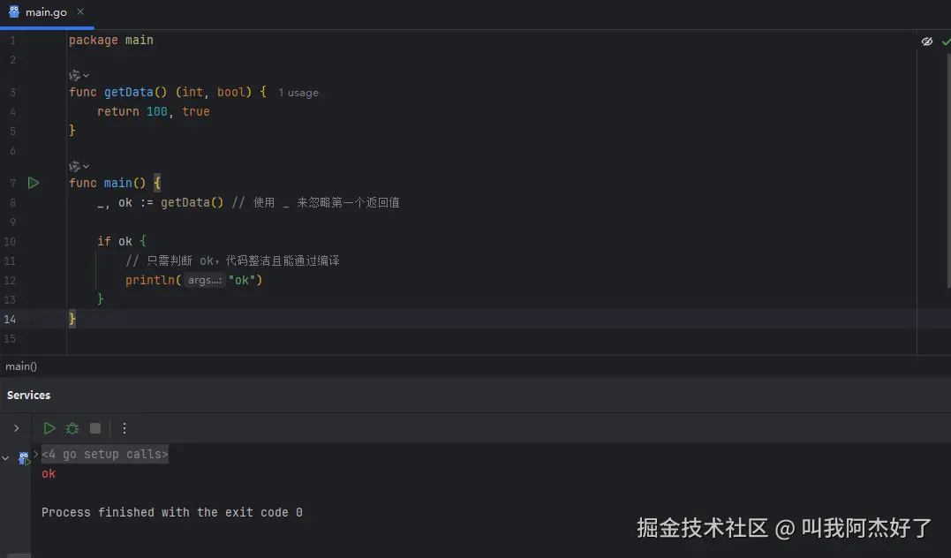Open the three-dot more options in Services

point(125,428)
